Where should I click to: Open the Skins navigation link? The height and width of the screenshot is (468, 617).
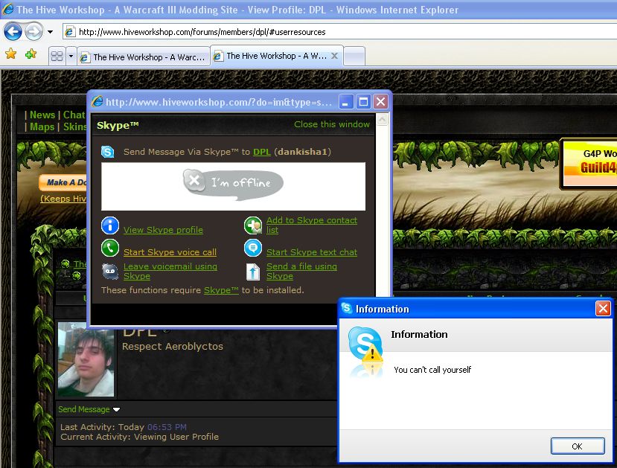(74, 127)
